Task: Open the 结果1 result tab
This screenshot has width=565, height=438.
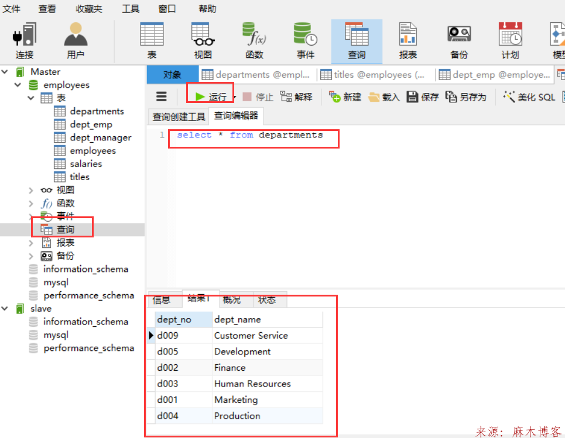Action: pyautogui.click(x=199, y=298)
